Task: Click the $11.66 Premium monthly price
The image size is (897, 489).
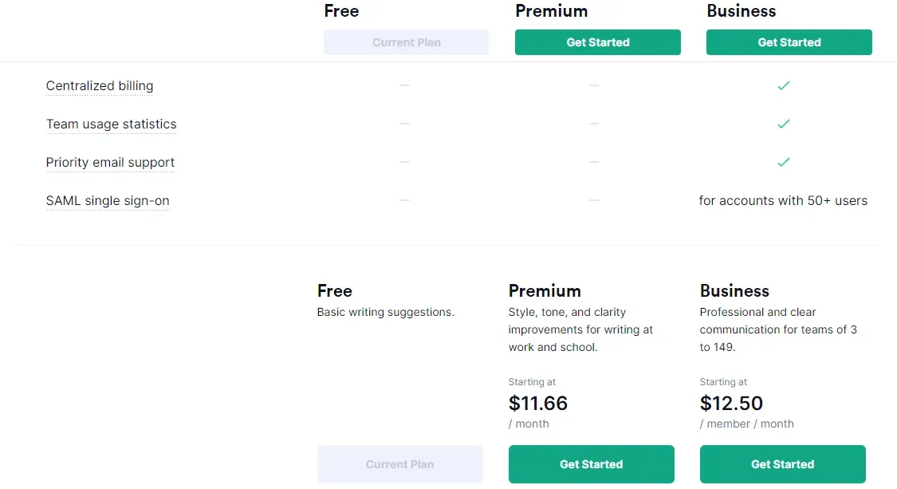Action: tap(538, 403)
